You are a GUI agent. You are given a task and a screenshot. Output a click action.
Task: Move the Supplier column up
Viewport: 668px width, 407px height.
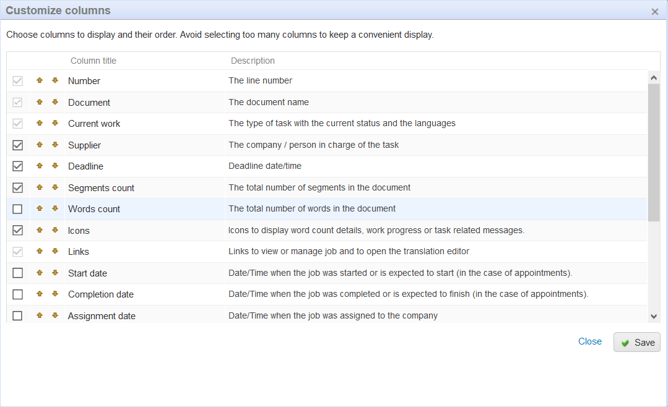click(x=40, y=145)
